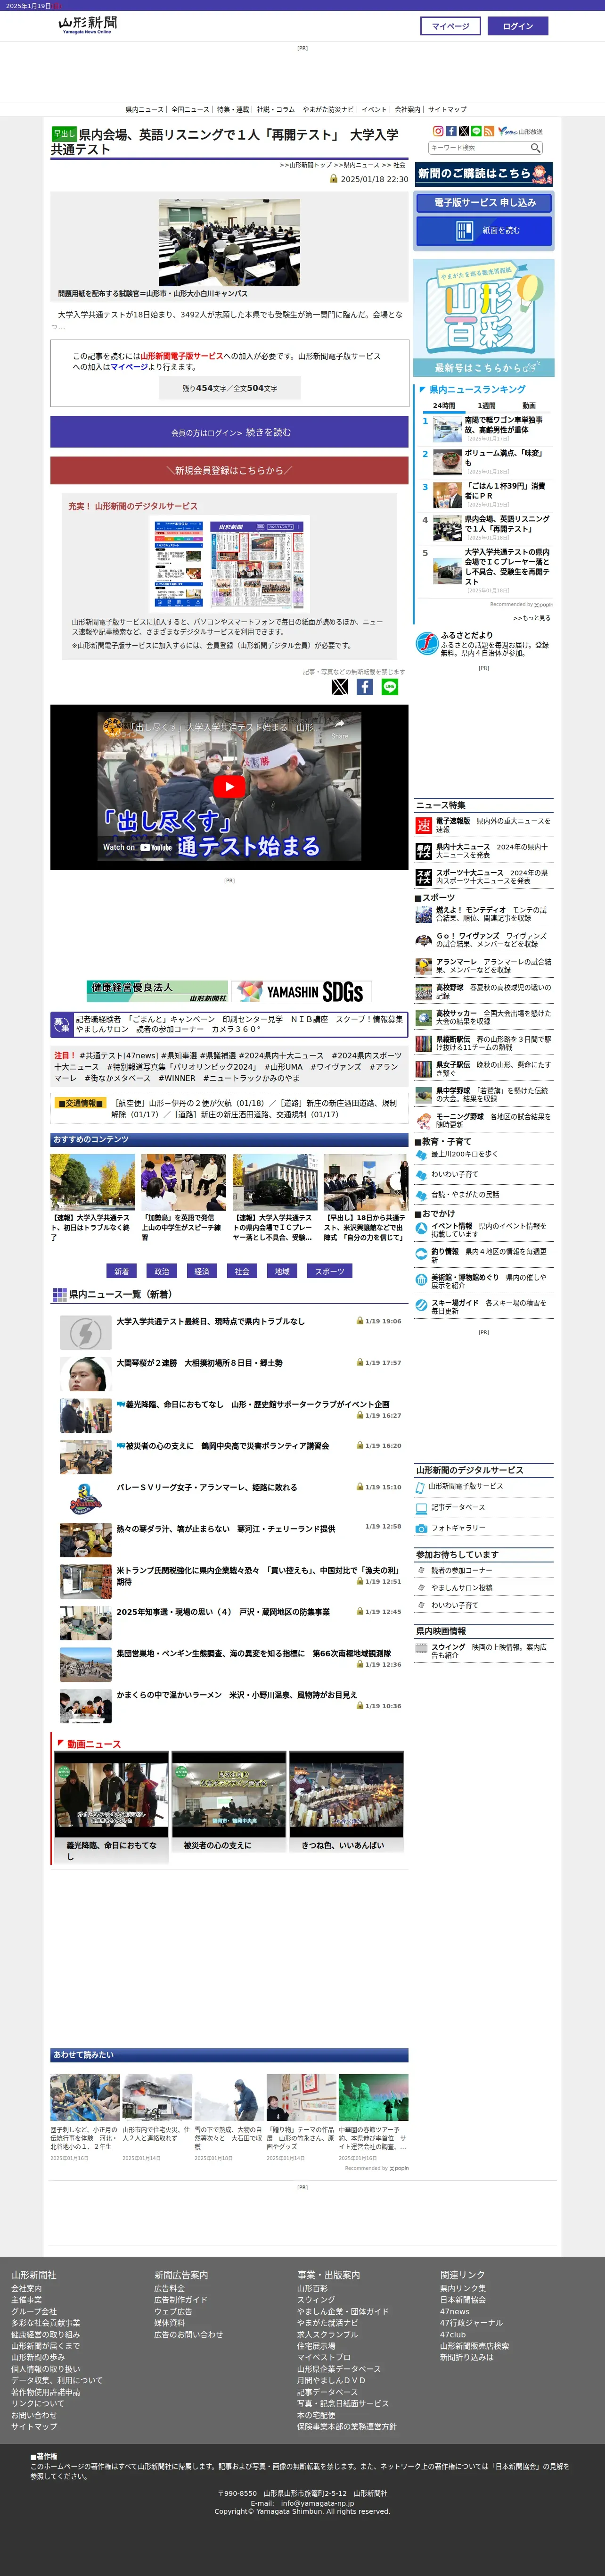The height and width of the screenshot is (2576, 605).
Task: Click 会員の方はログイン 続きを読む button
Action: (x=229, y=432)
